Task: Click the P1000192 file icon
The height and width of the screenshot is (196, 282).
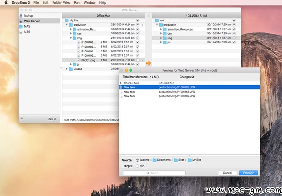Action: point(78,56)
